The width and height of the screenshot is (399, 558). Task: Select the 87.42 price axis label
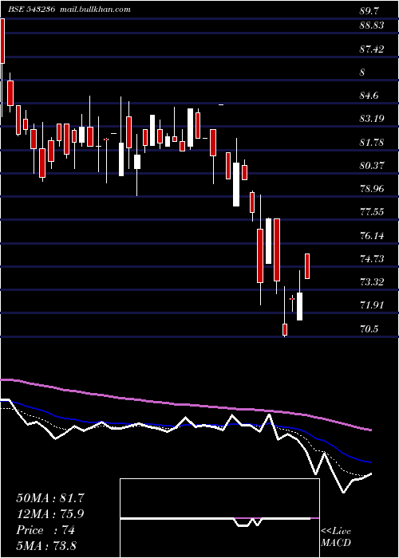click(372, 49)
